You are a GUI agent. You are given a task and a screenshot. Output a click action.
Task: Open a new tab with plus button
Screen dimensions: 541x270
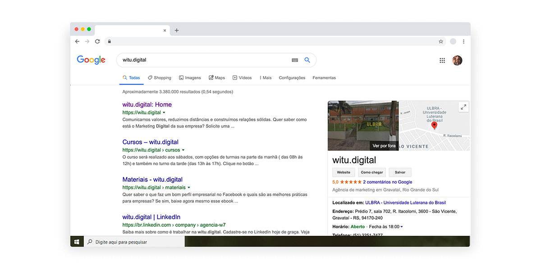coord(177,31)
